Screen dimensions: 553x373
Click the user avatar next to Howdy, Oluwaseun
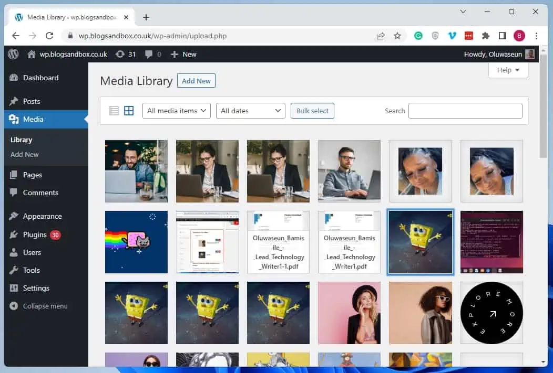point(530,54)
